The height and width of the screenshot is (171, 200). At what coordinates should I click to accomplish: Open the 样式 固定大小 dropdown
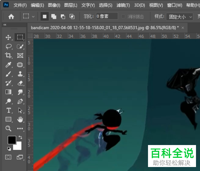[180, 17]
